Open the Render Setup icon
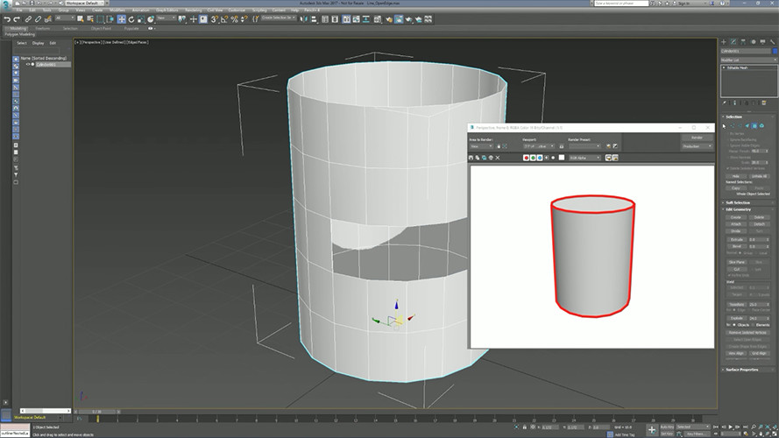Screen dimensions: 779x438 [x=388, y=19]
